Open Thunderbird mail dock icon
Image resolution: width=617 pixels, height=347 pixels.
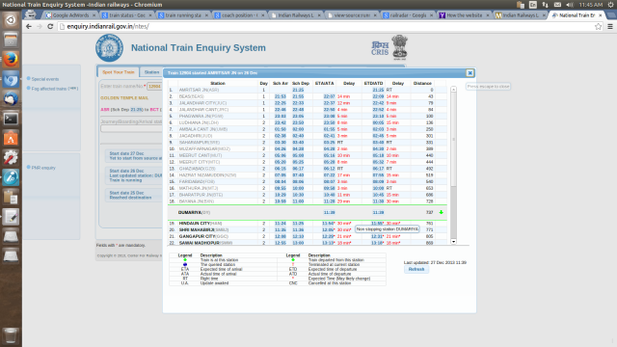[x=11, y=98]
